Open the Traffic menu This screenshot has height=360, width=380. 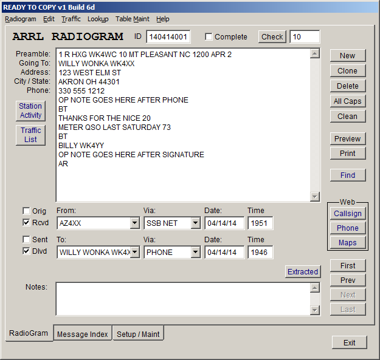point(71,19)
